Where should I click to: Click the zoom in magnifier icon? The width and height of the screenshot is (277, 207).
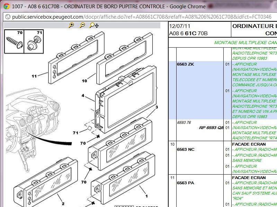coord(71,25)
